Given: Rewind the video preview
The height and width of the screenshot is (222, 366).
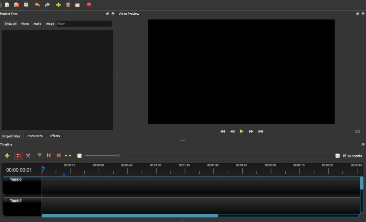Looking at the screenshot, I should pos(232,131).
